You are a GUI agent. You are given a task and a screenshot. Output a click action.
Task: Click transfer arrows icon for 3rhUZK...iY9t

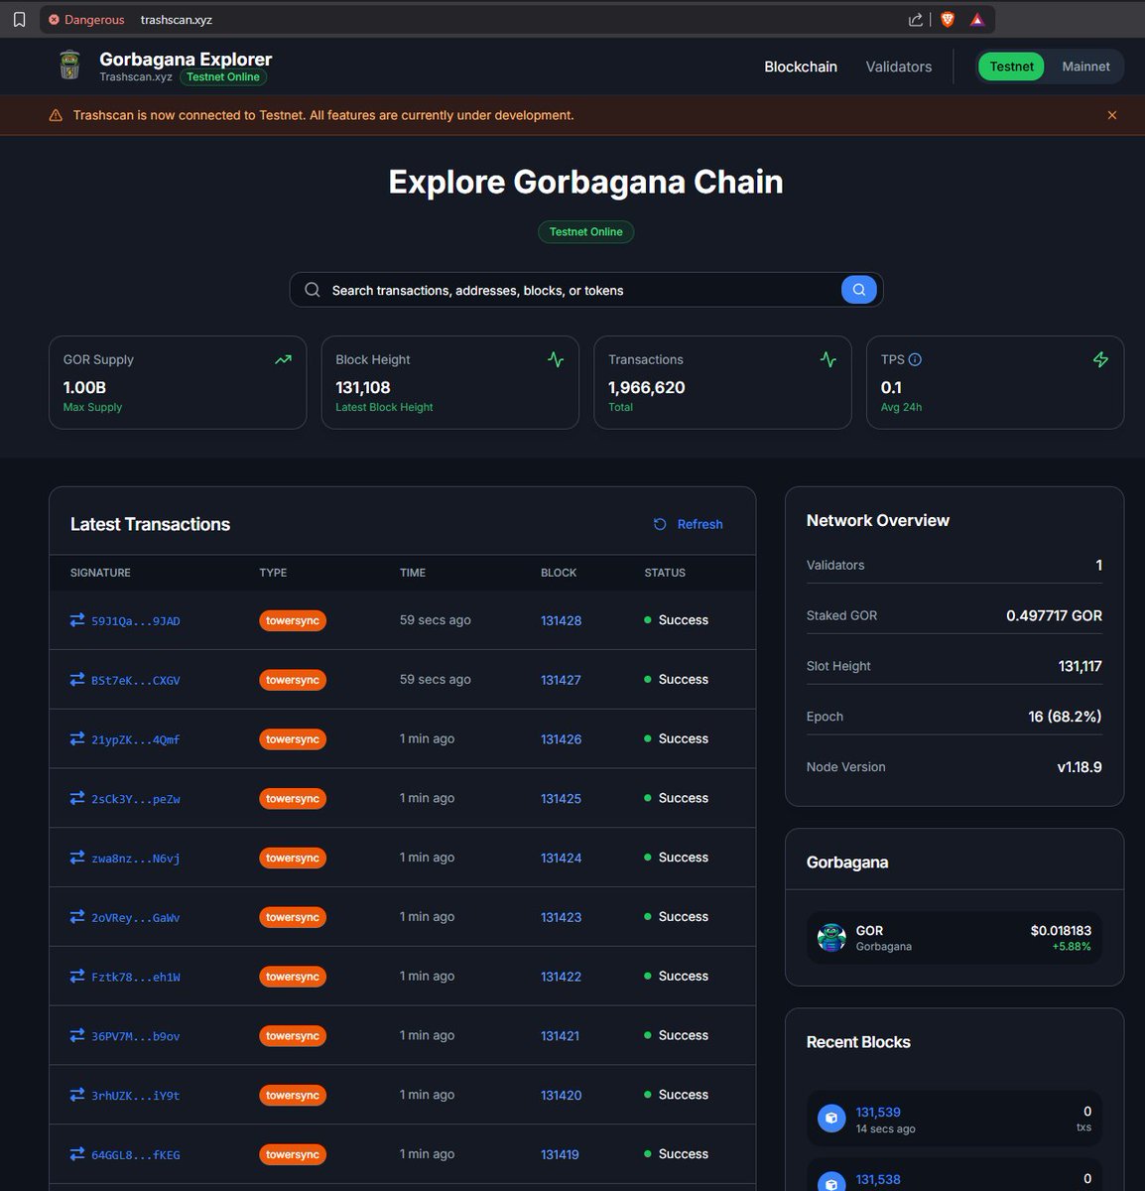point(77,1095)
